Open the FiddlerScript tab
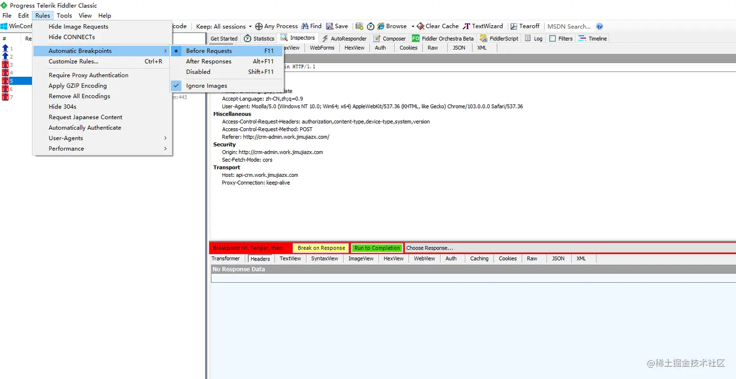The height and width of the screenshot is (379, 736). (x=499, y=38)
